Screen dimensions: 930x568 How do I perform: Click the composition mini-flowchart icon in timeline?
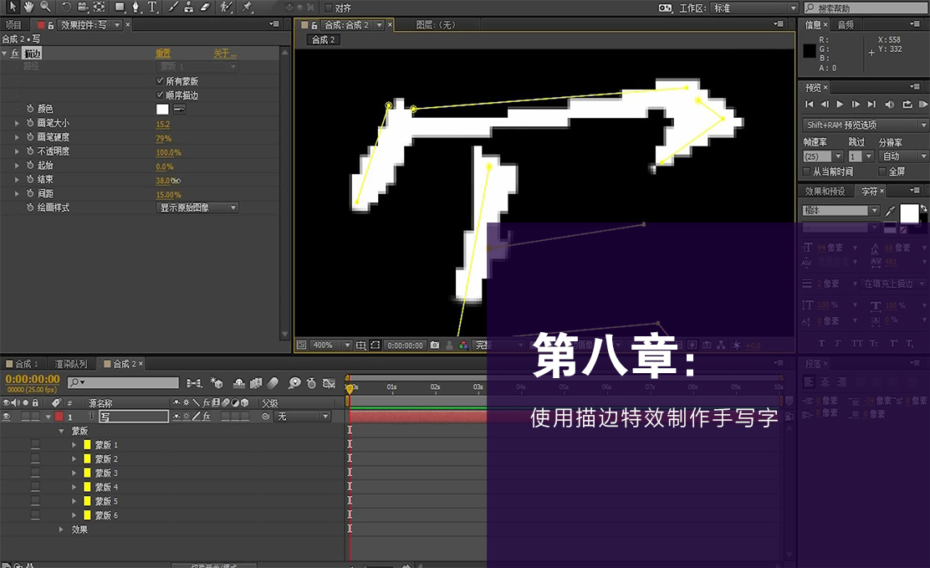coord(194,383)
